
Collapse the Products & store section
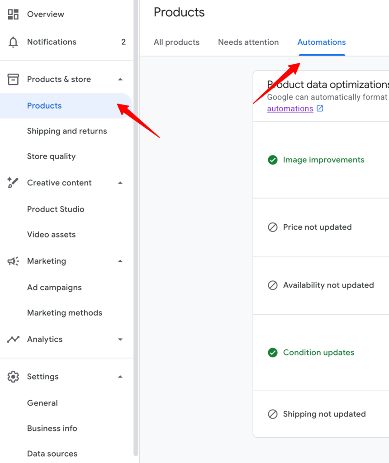tap(120, 79)
